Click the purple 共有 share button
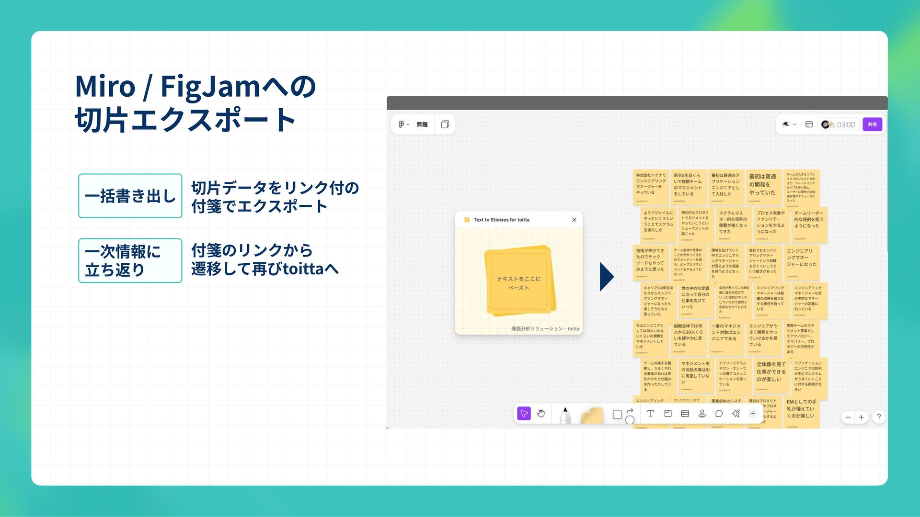Image resolution: width=920 pixels, height=517 pixels. coord(873,124)
